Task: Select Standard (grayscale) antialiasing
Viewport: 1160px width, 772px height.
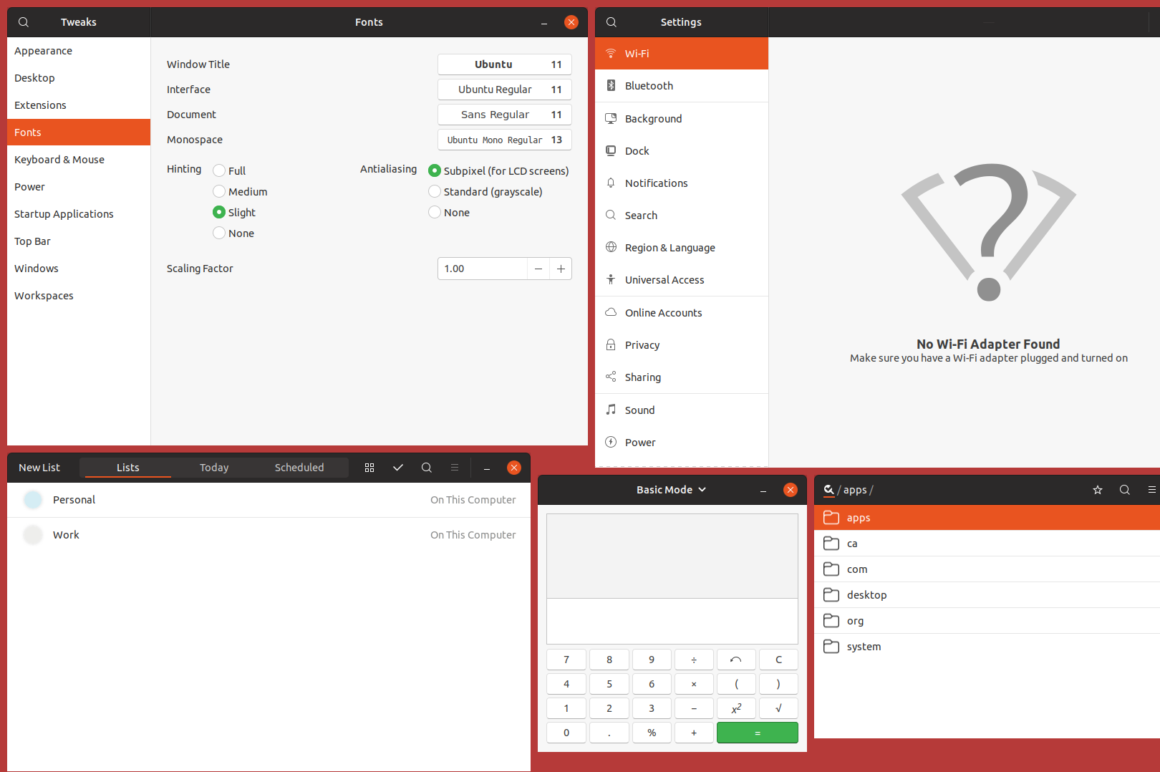Action: pyautogui.click(x=434, y=191)
